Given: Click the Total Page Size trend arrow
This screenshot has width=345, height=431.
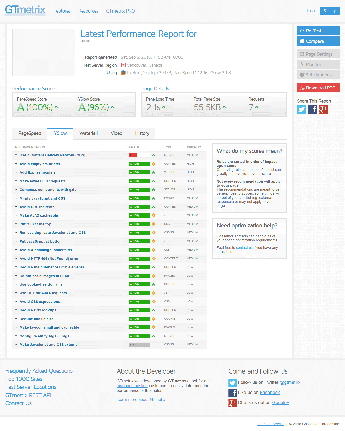Looking at the screenshot, I should [224, 107].
